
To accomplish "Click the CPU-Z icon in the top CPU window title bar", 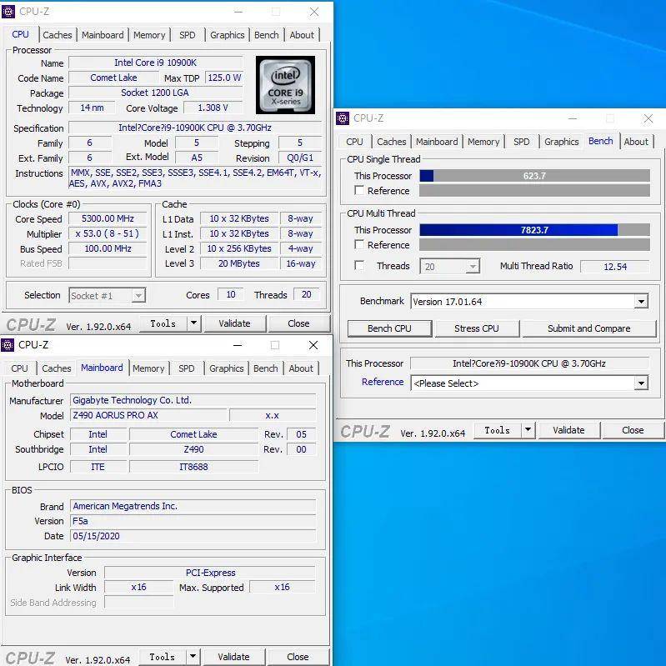I will (x=9, y=12).
